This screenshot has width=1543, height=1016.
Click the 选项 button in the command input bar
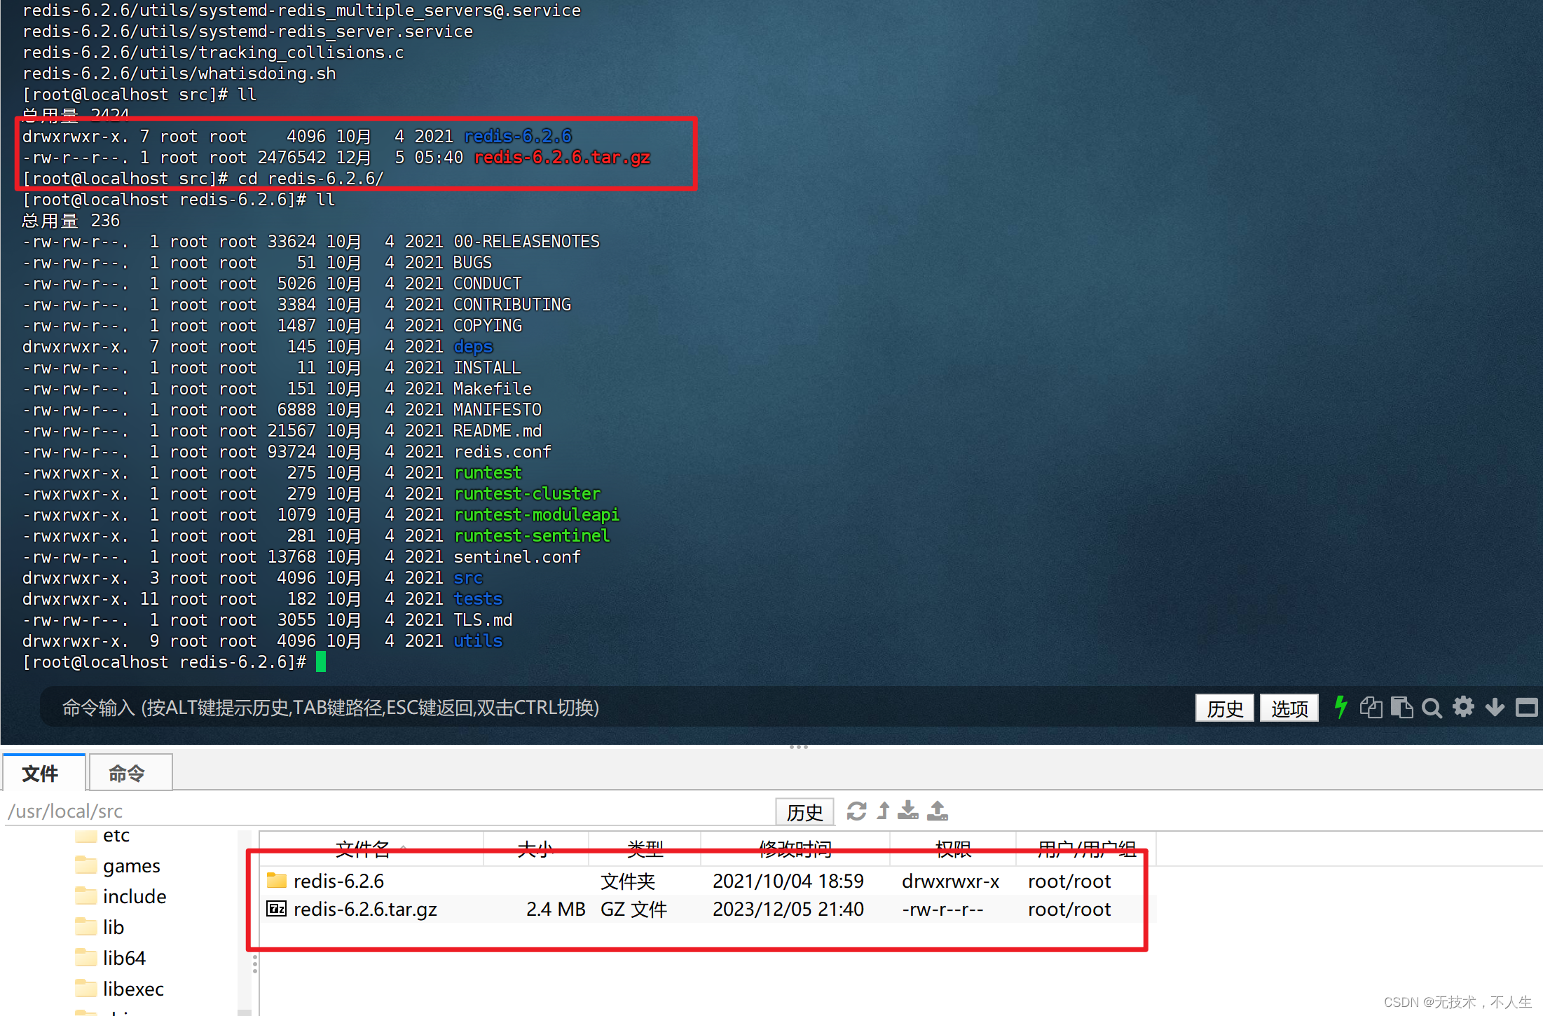[x=1289, y=708]
